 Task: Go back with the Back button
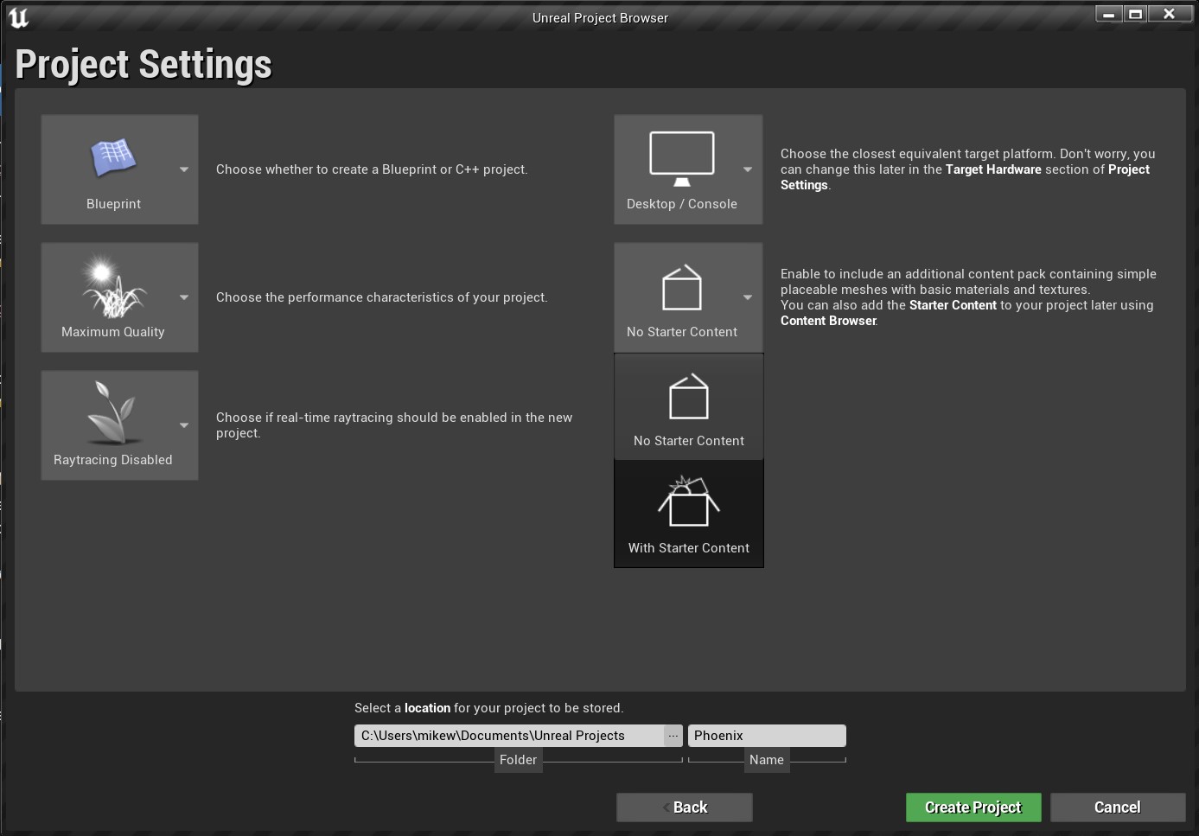coord(684,807)
